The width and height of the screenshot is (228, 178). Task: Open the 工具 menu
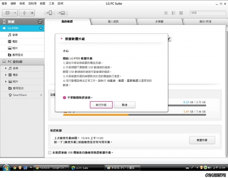(51, 4)
